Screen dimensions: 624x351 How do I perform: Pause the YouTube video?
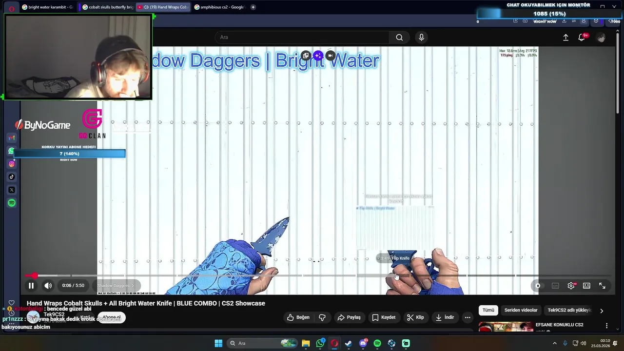click(31, 286)
